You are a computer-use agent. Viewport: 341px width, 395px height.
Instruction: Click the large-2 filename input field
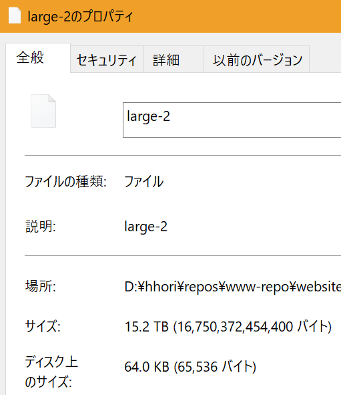tap(232, 120)
